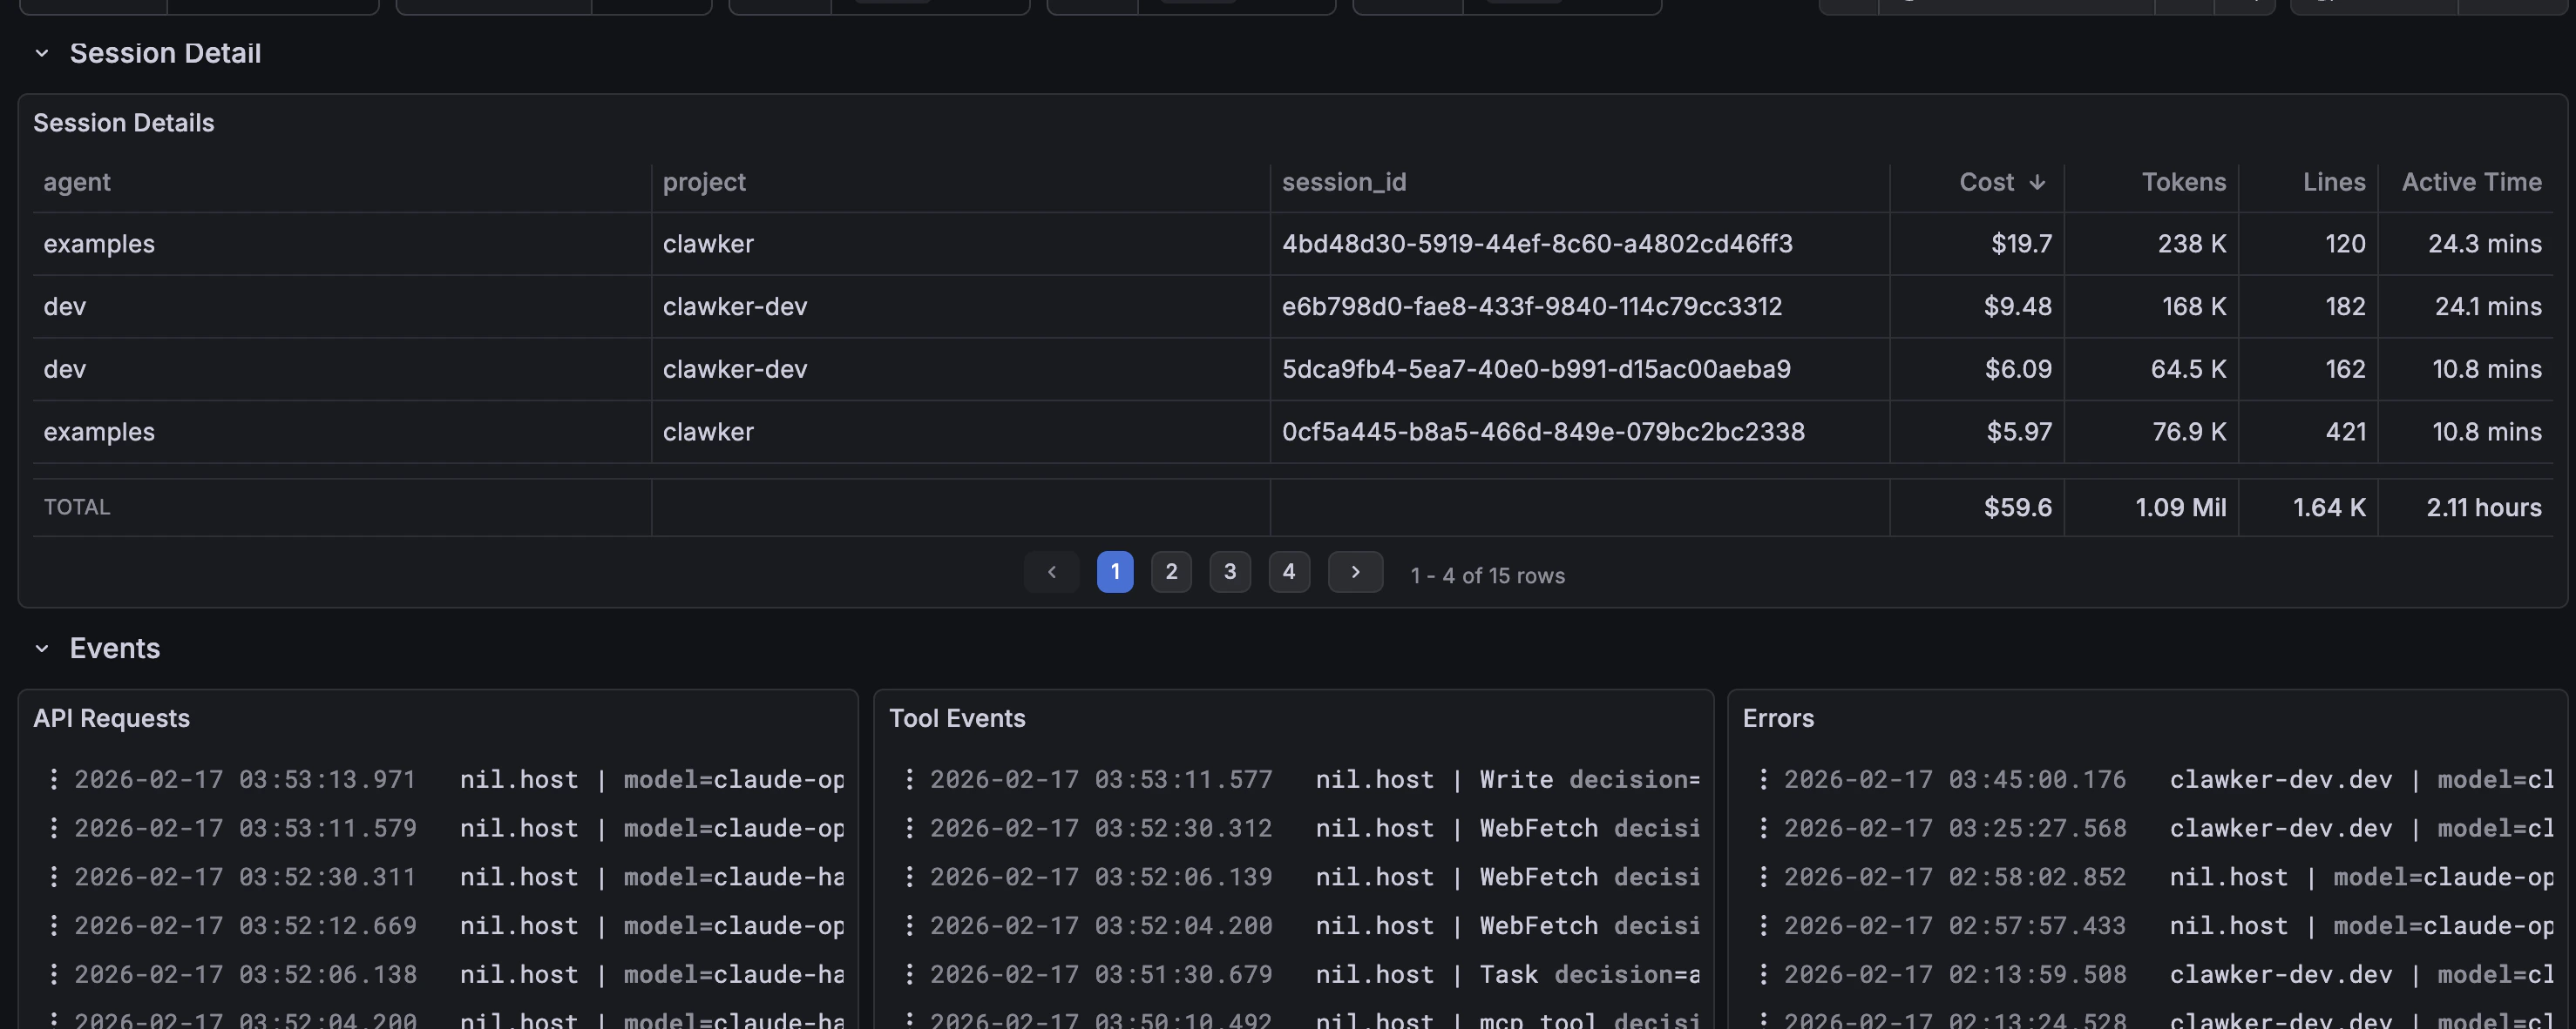Collapse the Events row section

[42, 649]
